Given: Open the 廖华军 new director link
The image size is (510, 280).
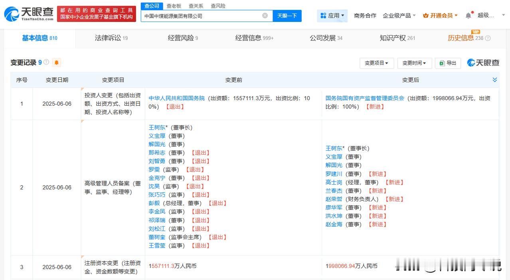Looking at the screenshot, I should pos(334,207).
